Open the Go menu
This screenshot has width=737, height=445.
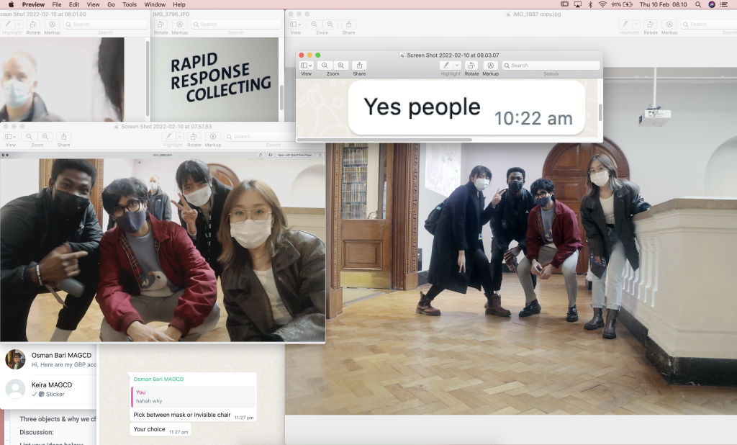112,4
